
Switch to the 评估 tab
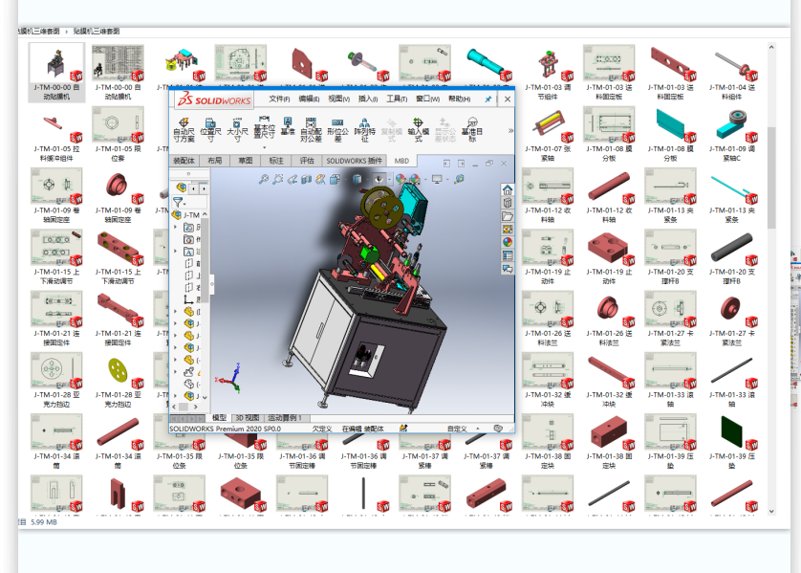tap(307, 161)
